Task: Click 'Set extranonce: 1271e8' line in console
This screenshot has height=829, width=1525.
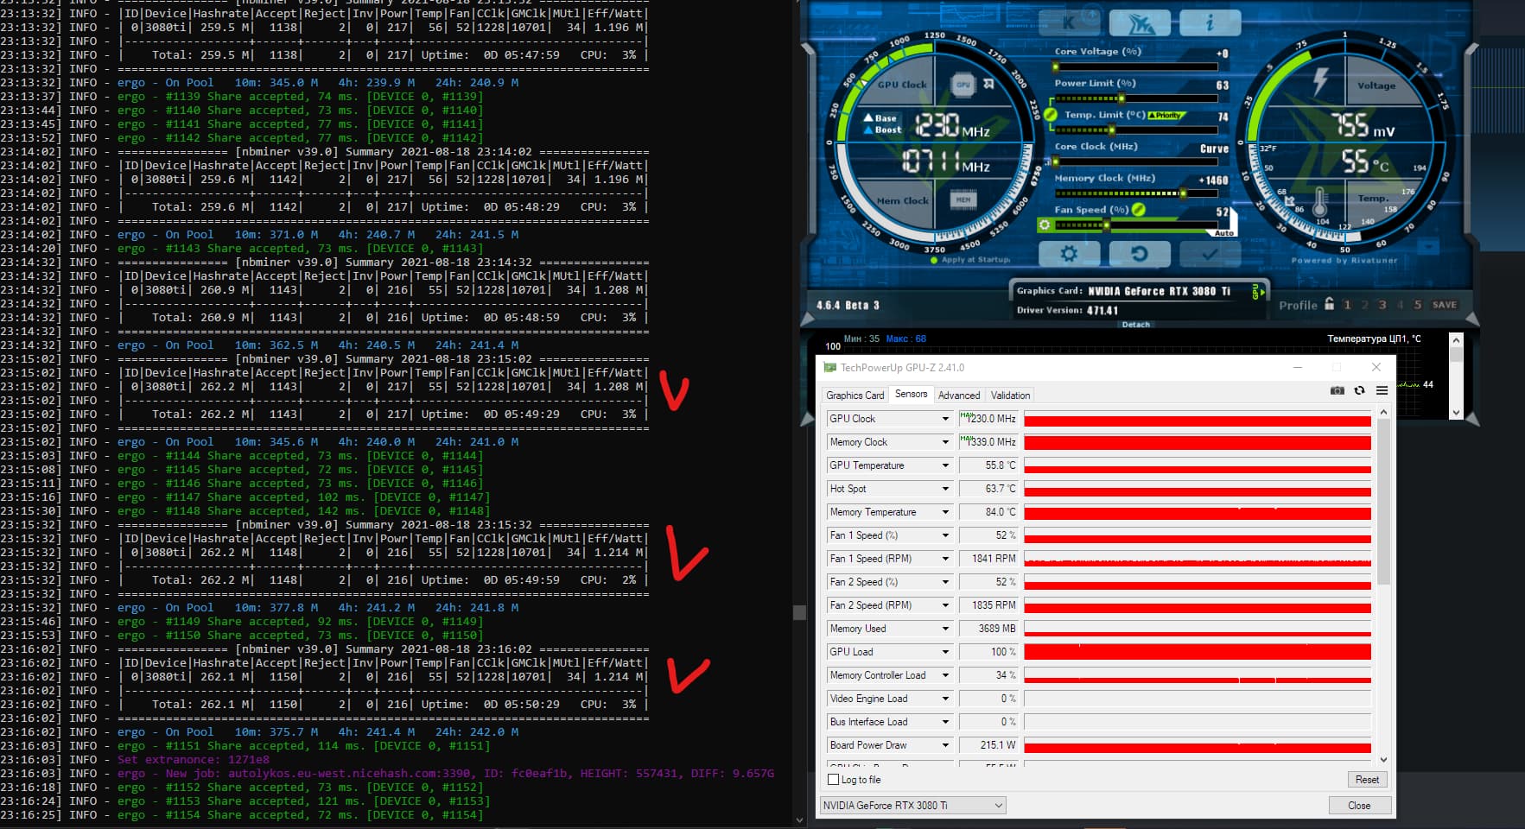Action: coord(194,760)
